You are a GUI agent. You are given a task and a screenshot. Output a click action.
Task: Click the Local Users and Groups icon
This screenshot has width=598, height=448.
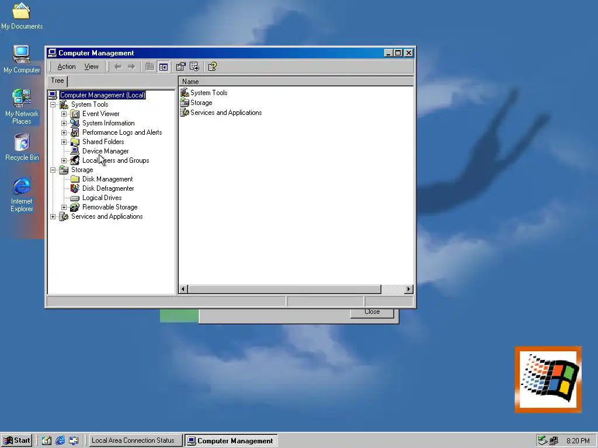[75, 160]
